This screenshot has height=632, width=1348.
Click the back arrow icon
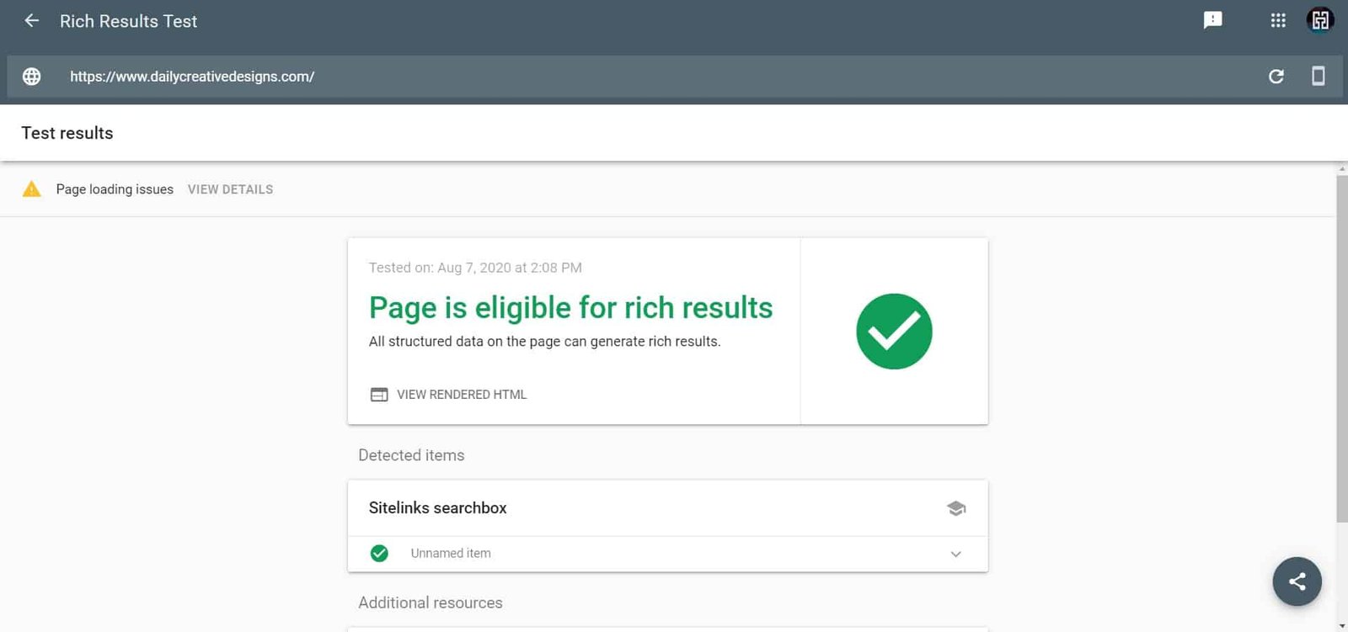point(31,21)
